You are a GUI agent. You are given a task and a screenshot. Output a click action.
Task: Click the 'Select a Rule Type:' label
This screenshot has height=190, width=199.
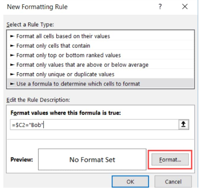pos(30,25)
